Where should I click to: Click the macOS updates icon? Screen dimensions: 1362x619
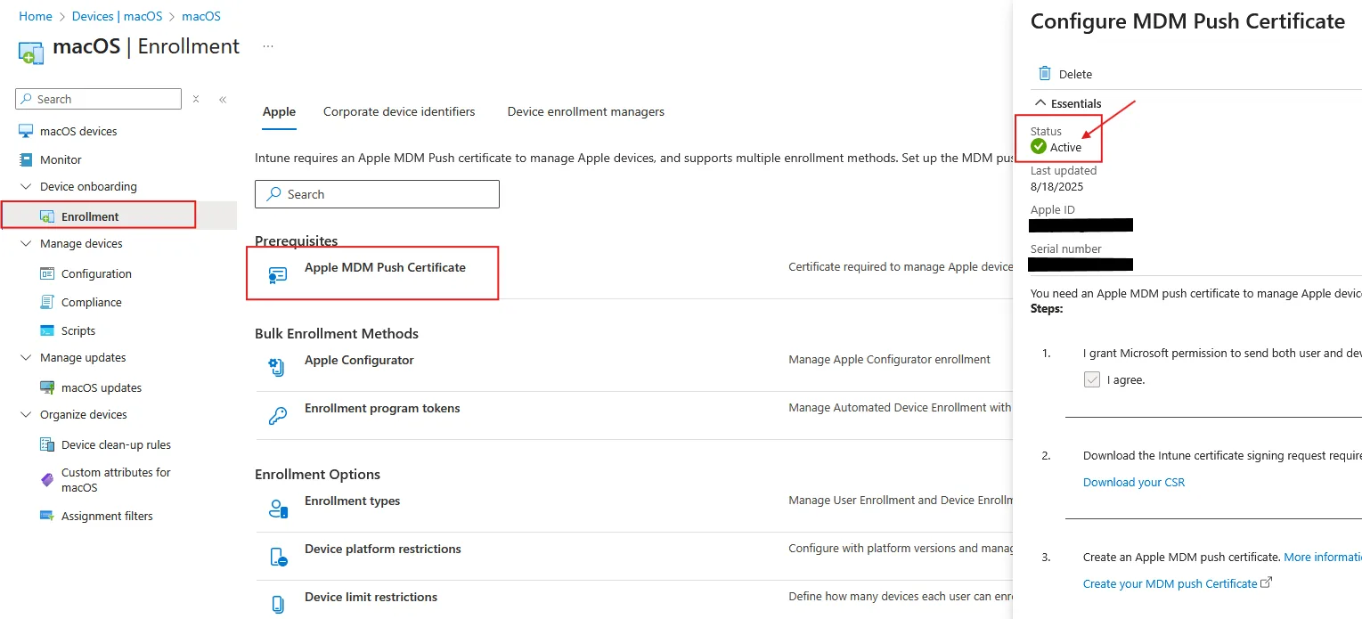coord(47,387)
